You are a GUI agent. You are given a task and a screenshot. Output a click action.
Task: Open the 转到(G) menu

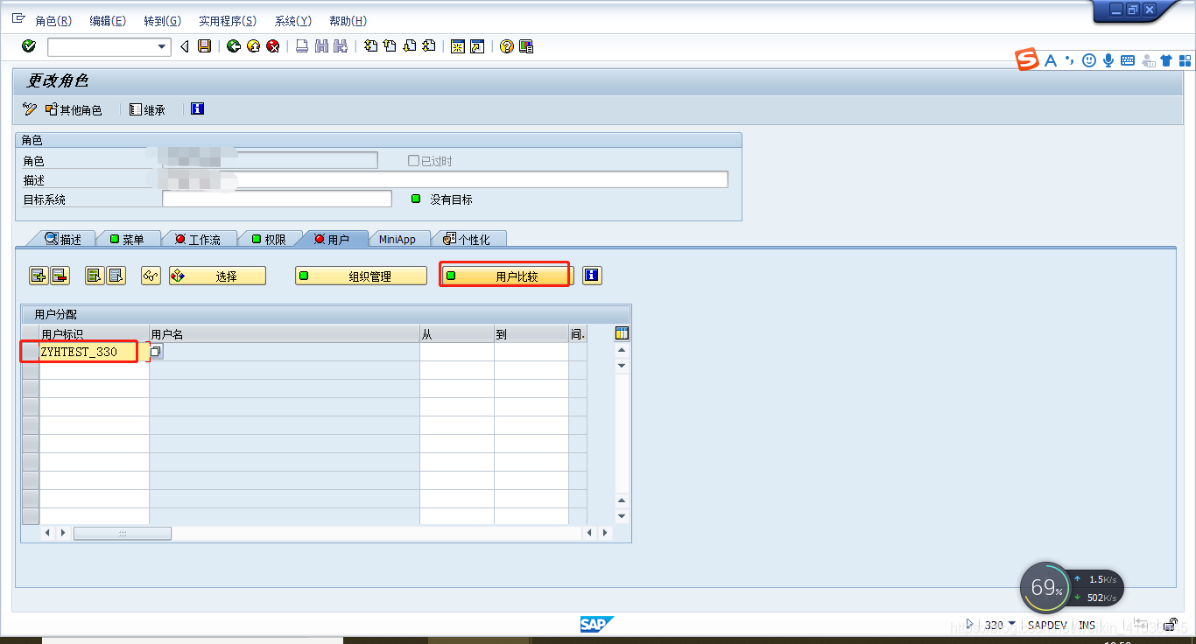[162, 21]
